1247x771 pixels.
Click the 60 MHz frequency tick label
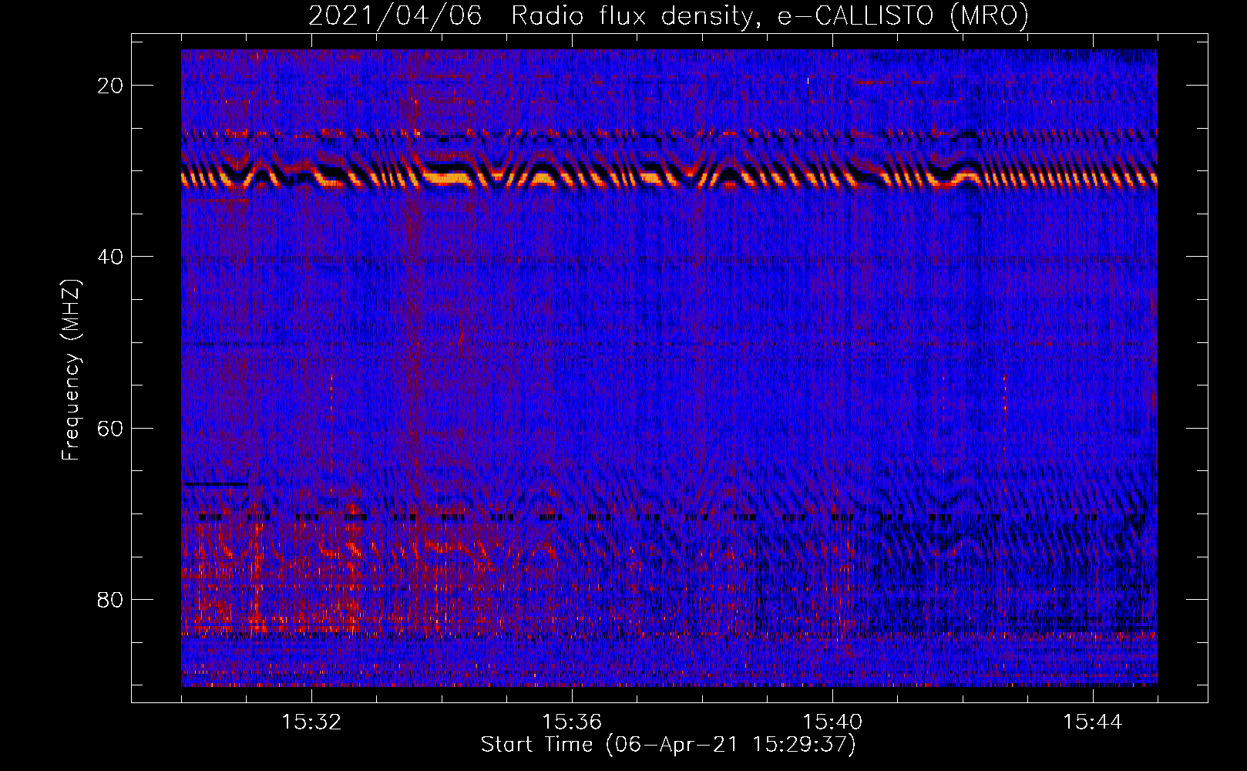tap(111, 428)
